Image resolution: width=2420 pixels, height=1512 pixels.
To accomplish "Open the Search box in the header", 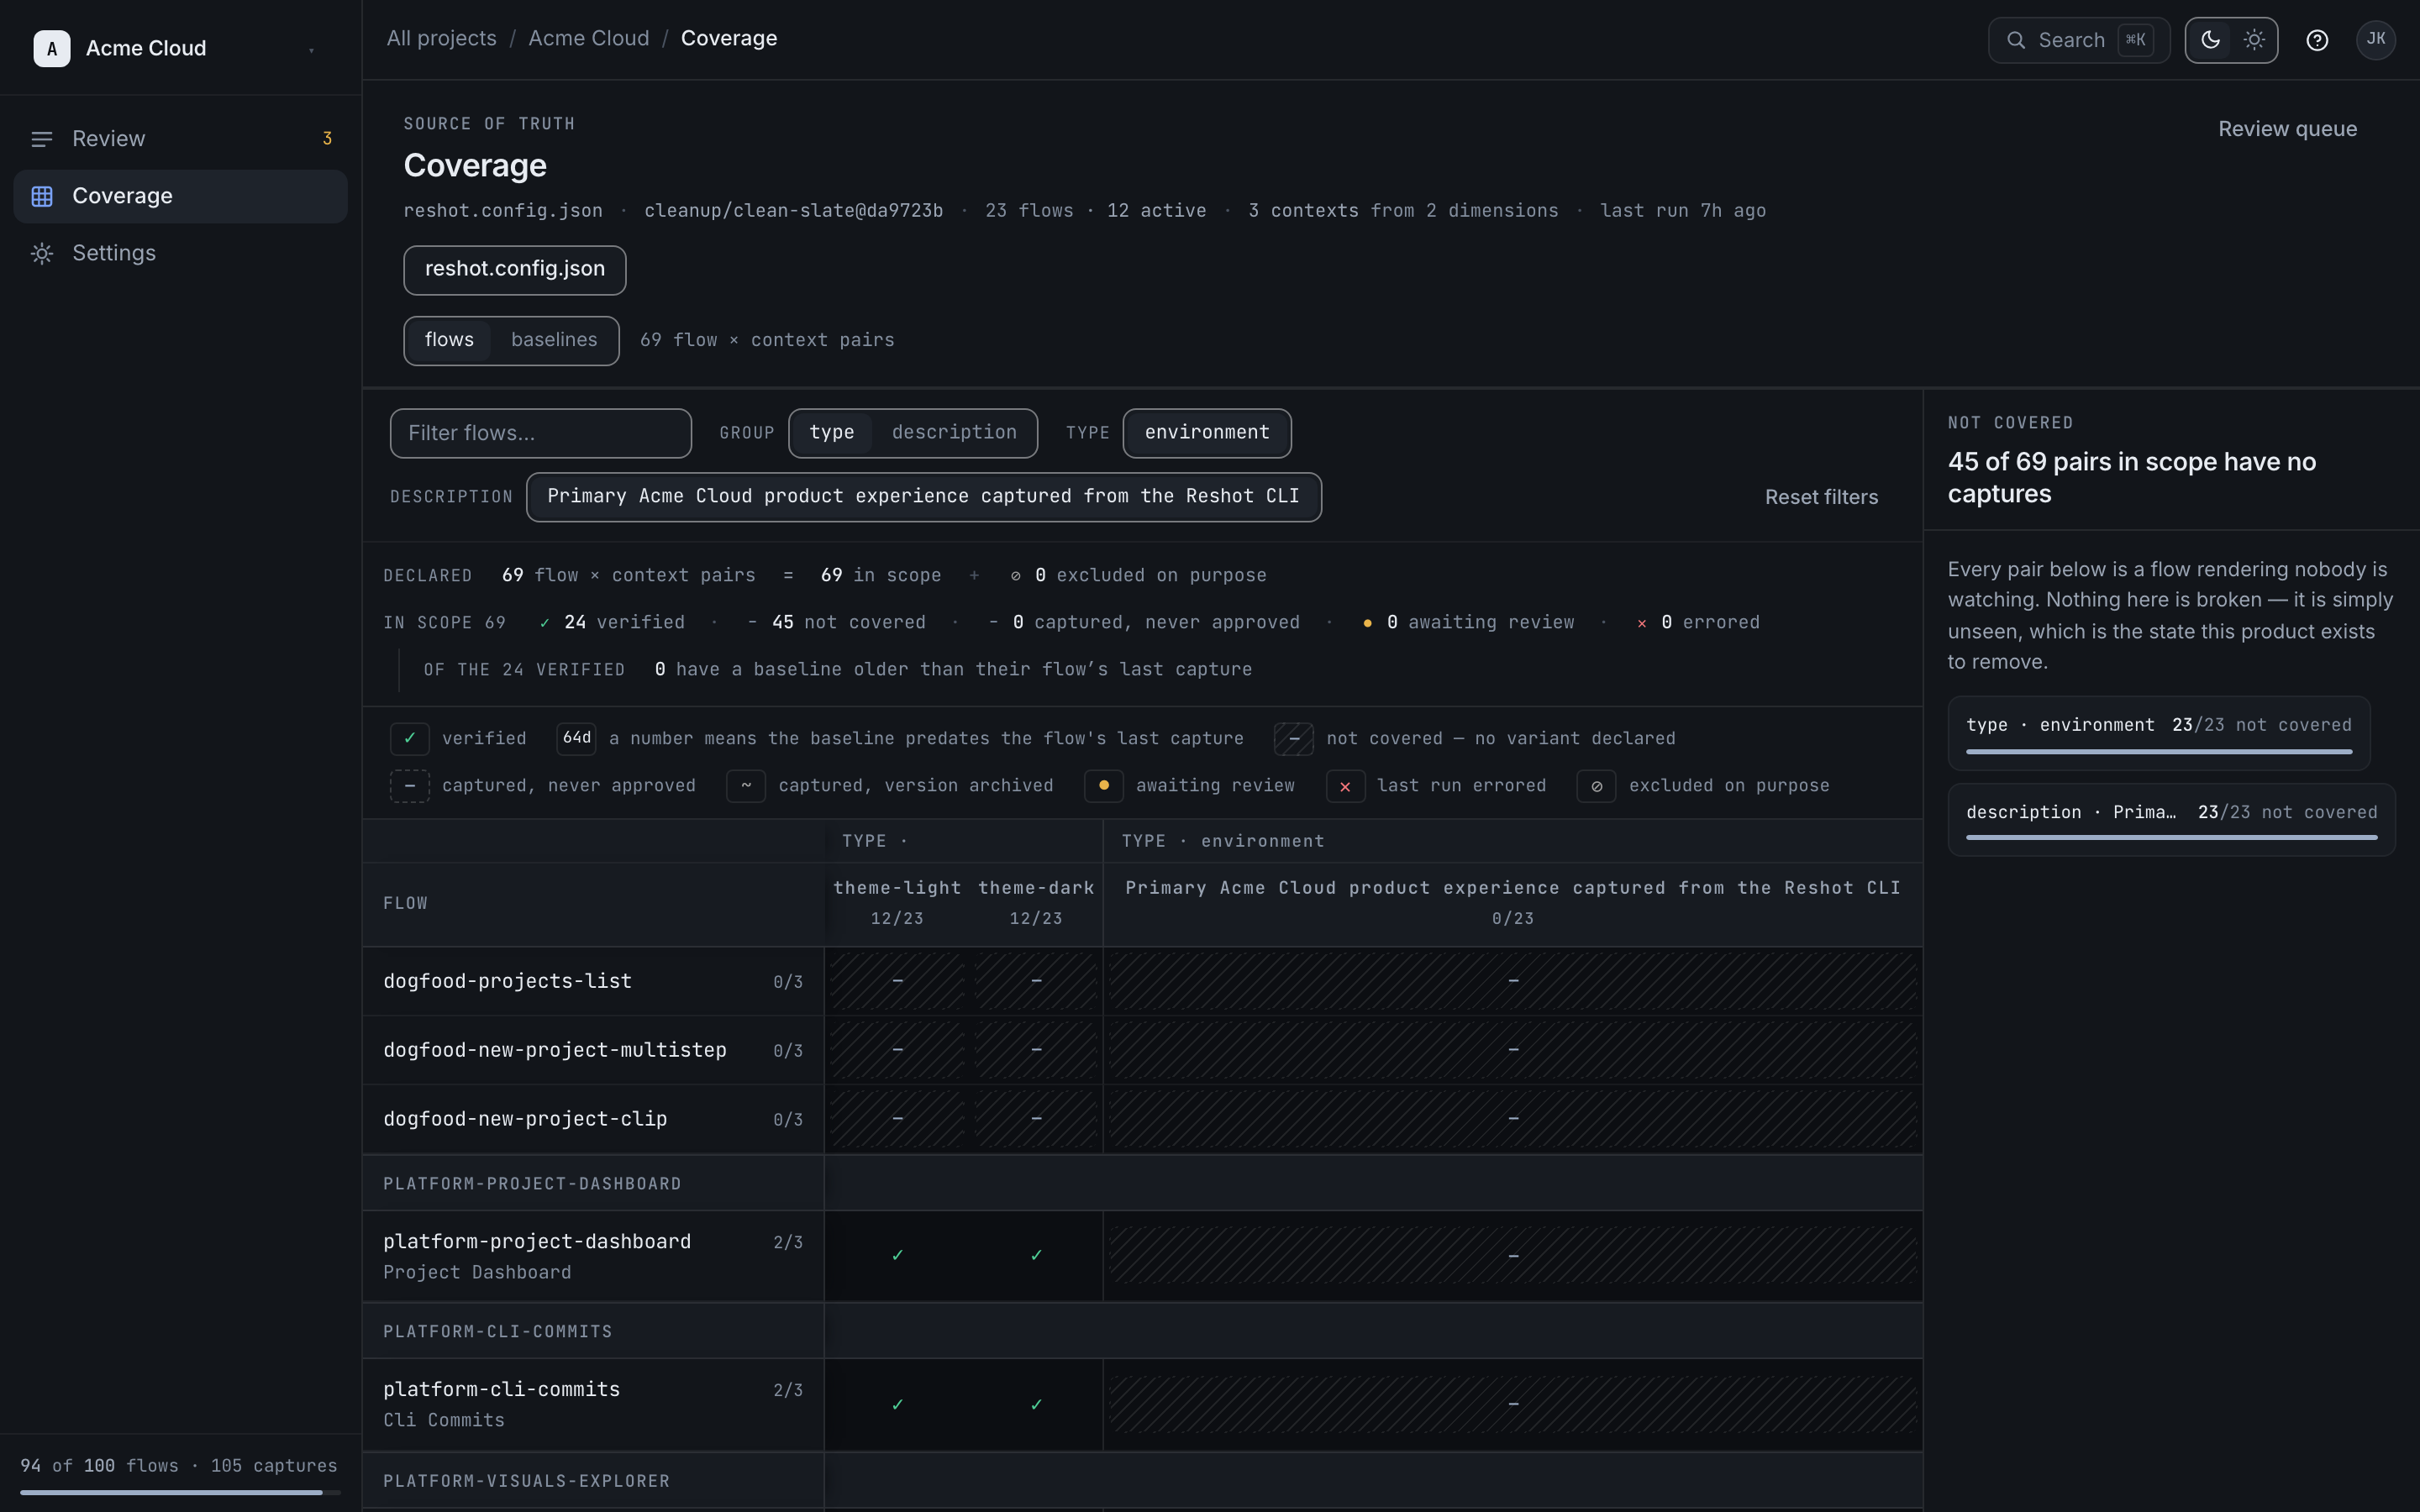I will point(2079,40).
